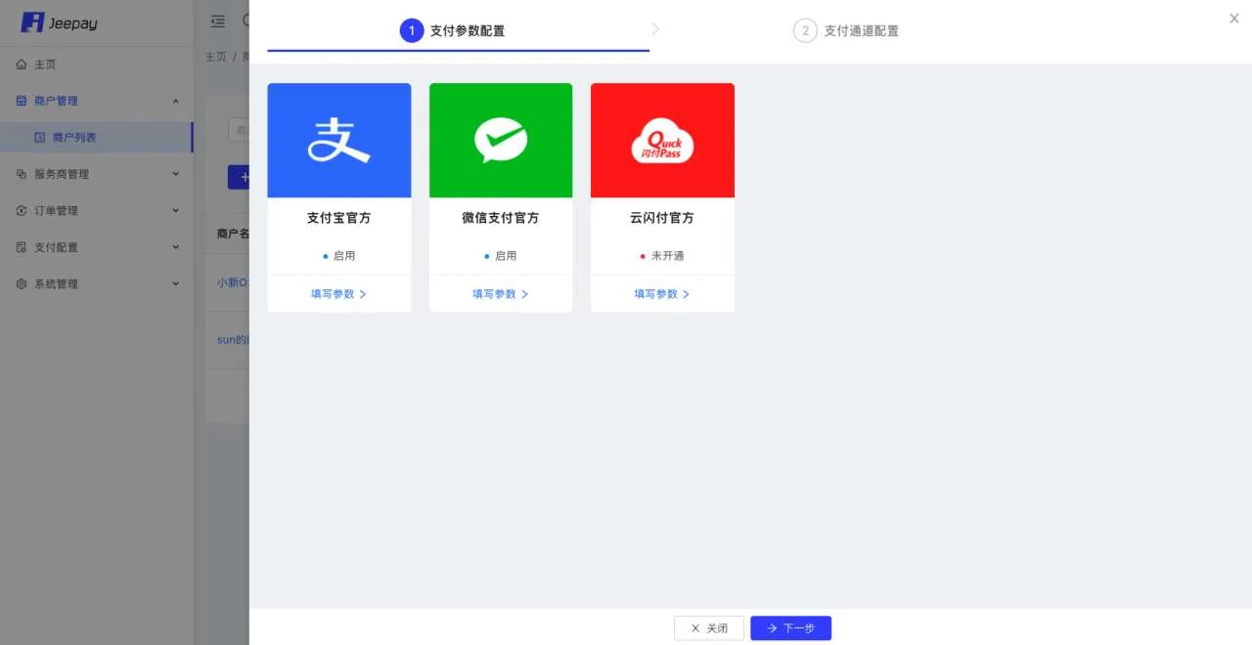Screen dimensions: 1252x645
Task: Open 填写参数 for 支付宝官方
Action: (x=338, y=293)
